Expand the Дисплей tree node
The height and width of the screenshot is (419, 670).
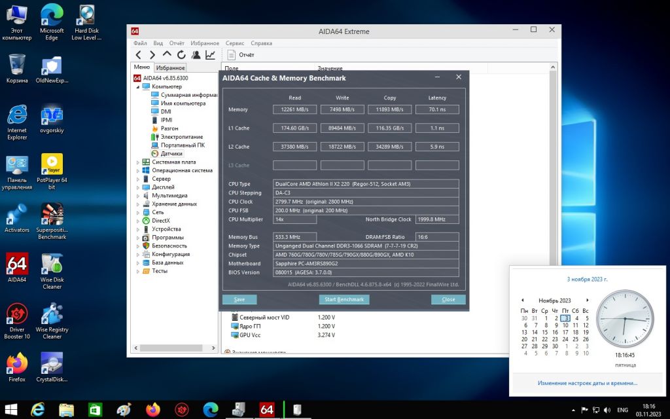coord(137,187)
